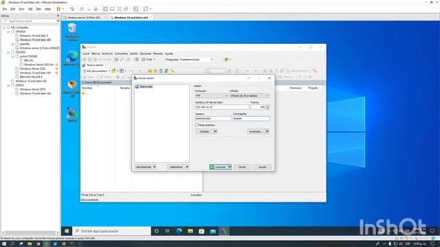The width and height of the screenshot is (440, 247).
Task: Click the Avanzado button
Action: click(x=256, y=131)
